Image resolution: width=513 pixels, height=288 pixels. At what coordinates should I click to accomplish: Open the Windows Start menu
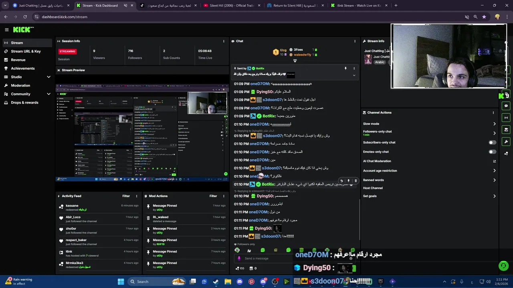click(x=121, y=282)
